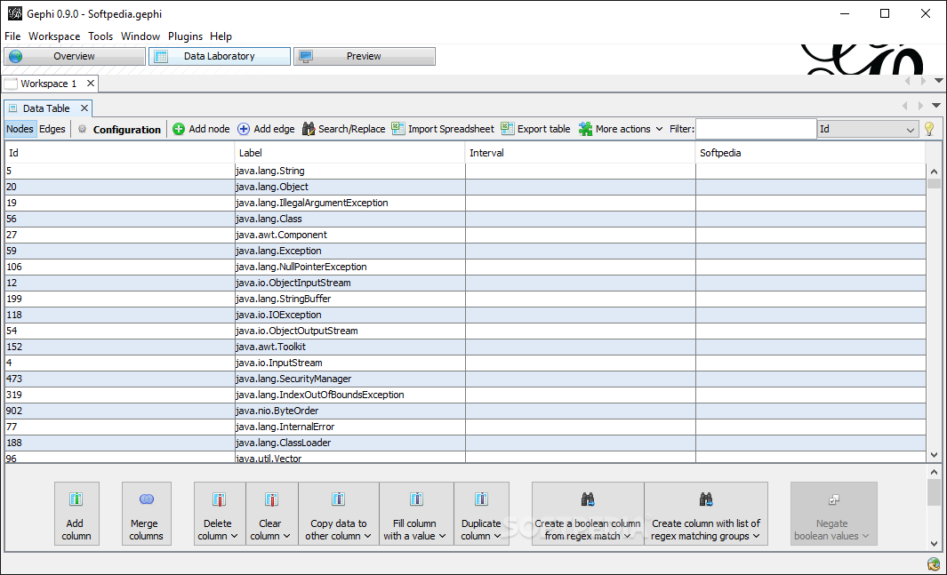This screenshot has height=575, width=947.
Task: Select the java.lang.NullPointerException label cell
Action: pos(349,267)
